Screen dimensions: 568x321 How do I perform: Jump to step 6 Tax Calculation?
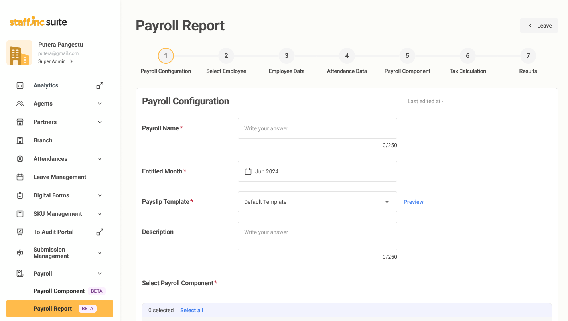[467, 56]
